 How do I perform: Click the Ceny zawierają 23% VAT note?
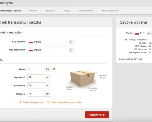[x=131, y=59]
